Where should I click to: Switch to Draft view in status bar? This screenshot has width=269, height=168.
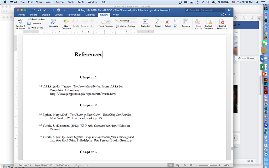191,165
